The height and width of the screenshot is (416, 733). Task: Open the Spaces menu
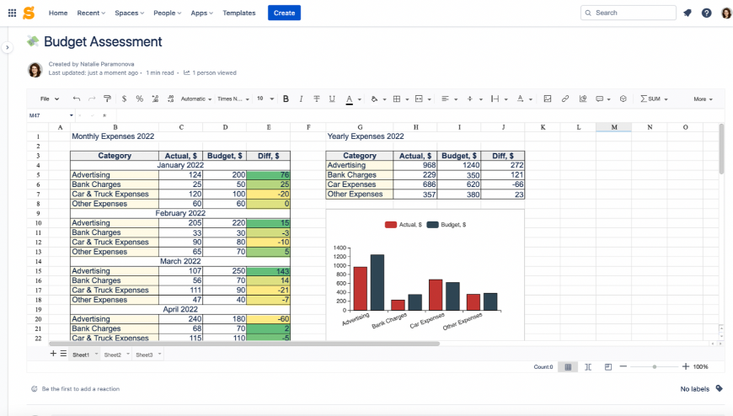[129, 13]
